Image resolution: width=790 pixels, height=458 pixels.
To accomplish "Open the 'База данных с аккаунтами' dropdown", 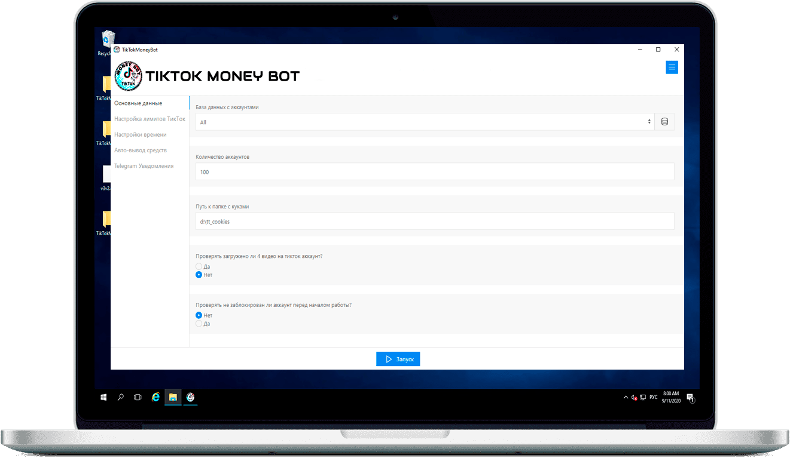I will (x=425, y=122).
